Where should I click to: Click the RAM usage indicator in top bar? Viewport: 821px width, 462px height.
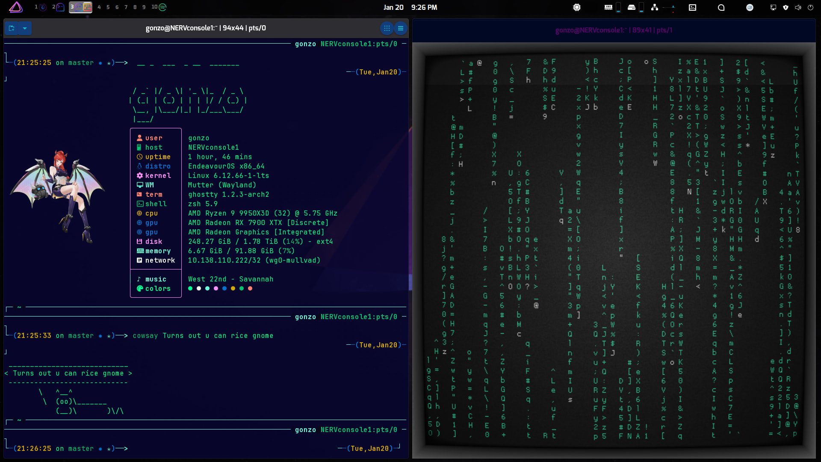[608, 7]
